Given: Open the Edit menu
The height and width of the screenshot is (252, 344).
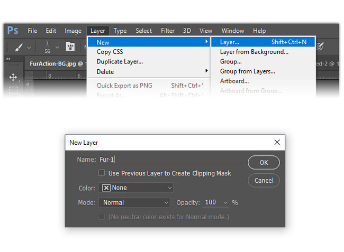Looking at the screenshot, I should (x=51, y=31).
